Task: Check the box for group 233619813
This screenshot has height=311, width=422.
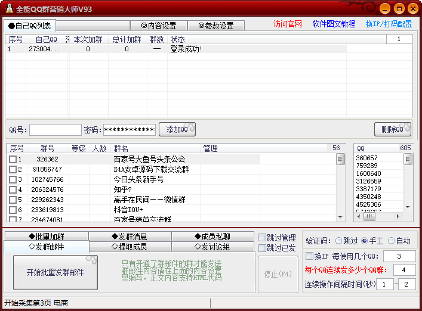Action: click(13, 210)
